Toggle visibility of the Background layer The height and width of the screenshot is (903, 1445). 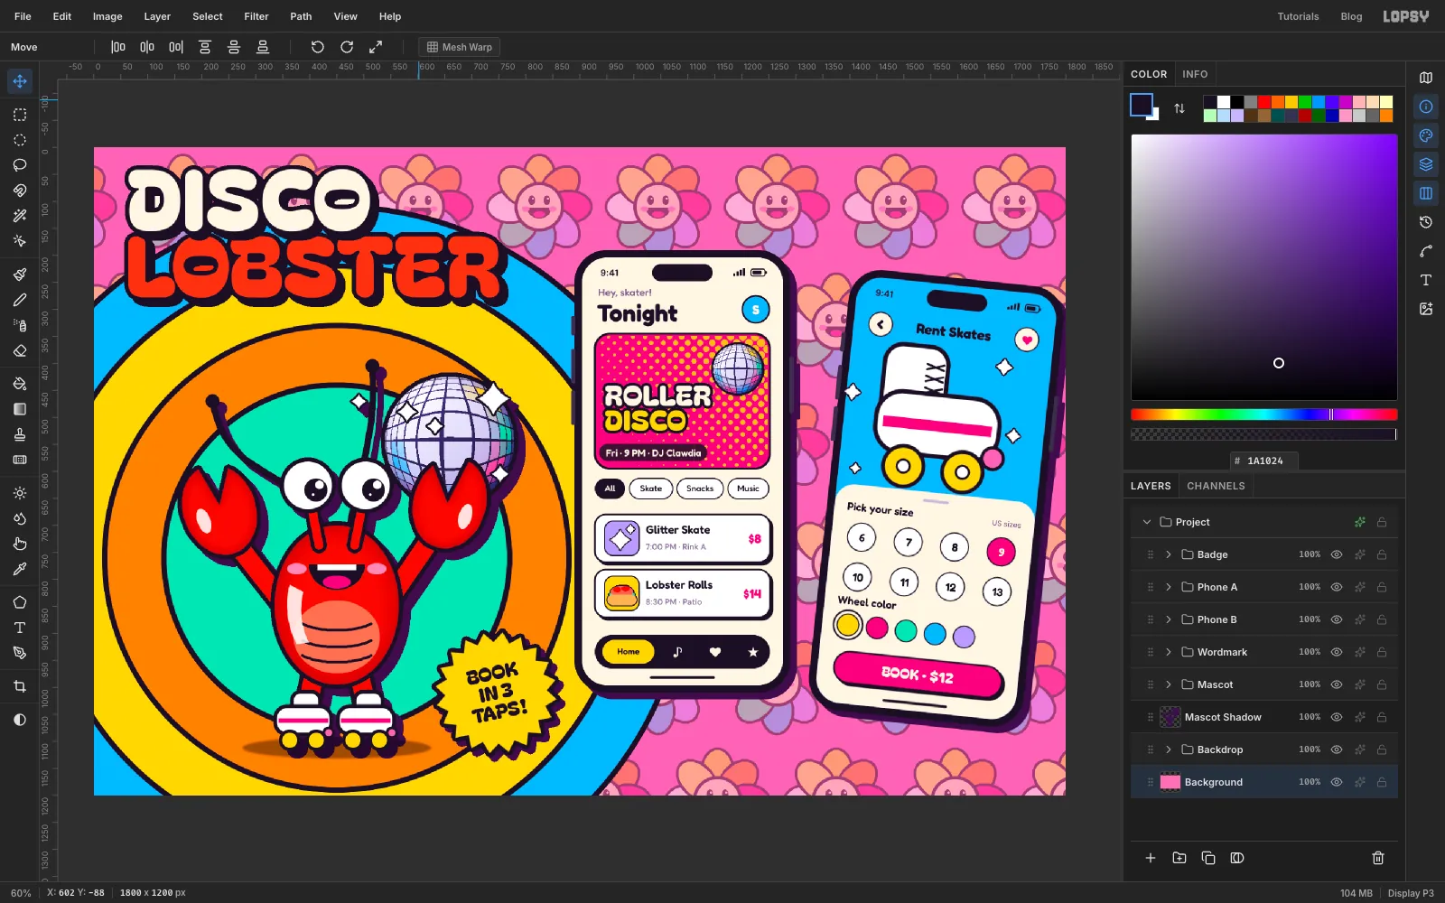[x=1337, y=782]
